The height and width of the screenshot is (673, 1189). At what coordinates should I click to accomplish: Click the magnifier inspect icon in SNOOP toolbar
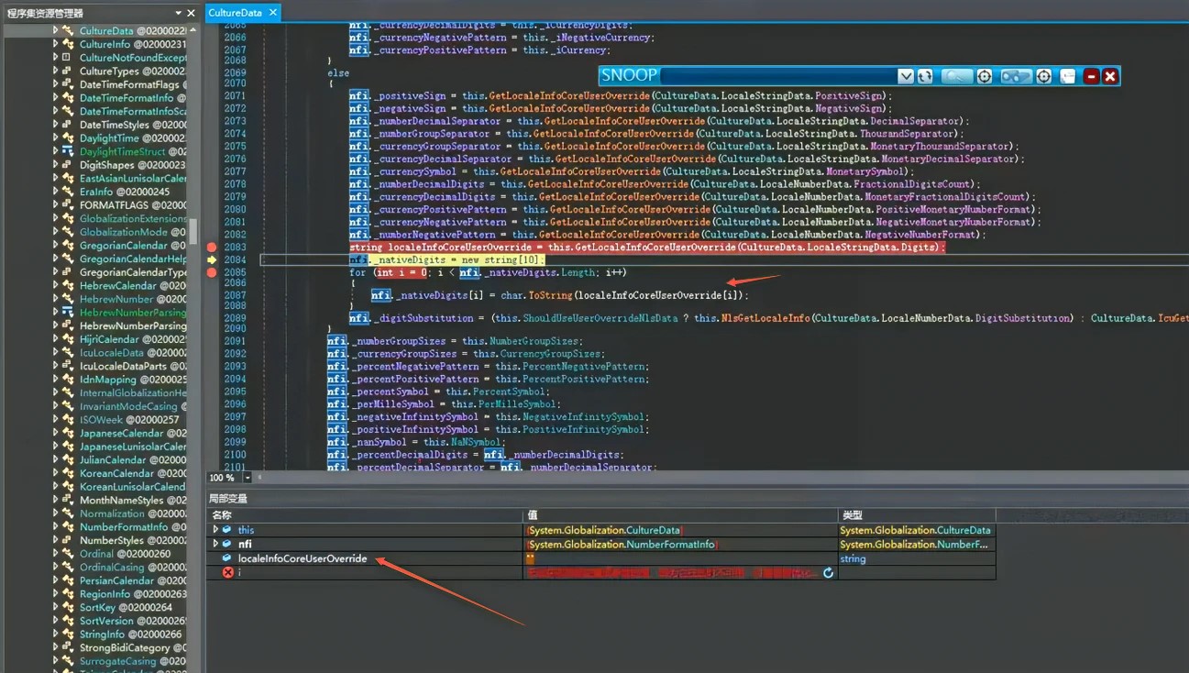coord(956,76)
